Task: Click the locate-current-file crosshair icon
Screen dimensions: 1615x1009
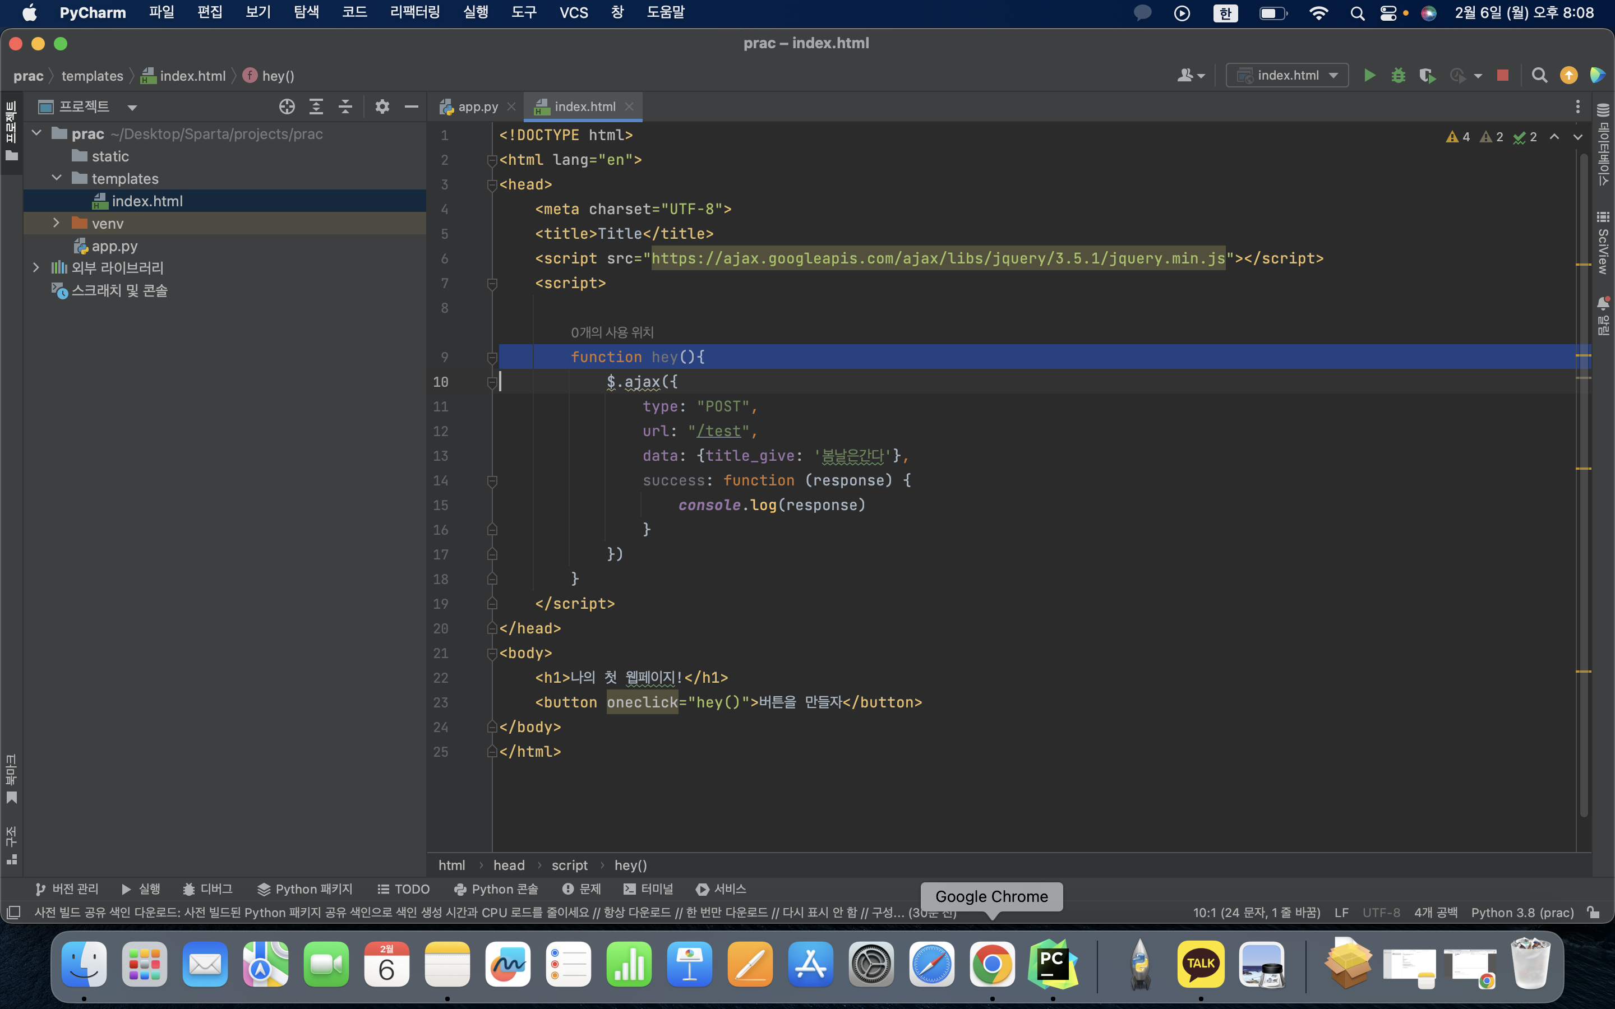Action: [287, 106]
